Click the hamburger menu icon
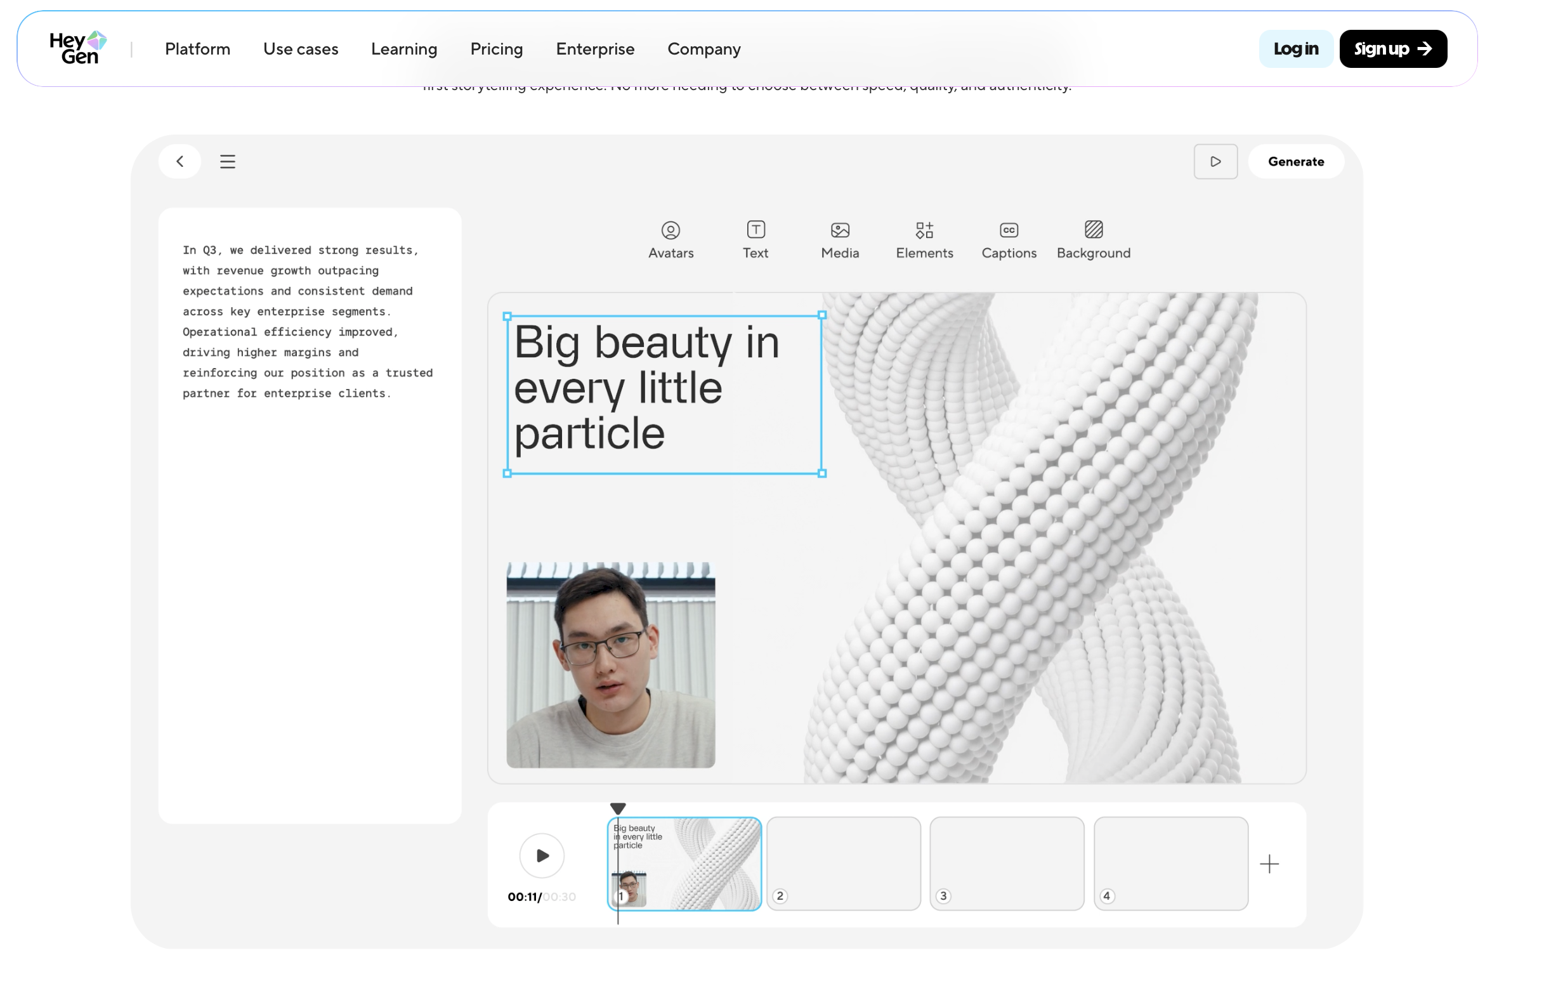The width and height of the screenshot is (1544, 1000). pyautogui.click(x=227, y=162)
